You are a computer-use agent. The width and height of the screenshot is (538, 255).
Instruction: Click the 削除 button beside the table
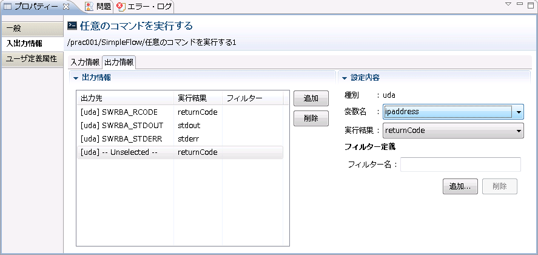click(x=311, y=118)
